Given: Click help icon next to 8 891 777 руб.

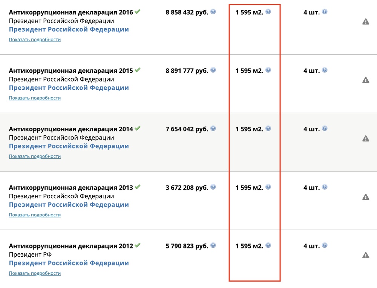Looking at the screenshot, I should 213,70.
